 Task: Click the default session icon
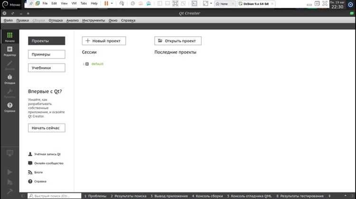pos(87,64)
